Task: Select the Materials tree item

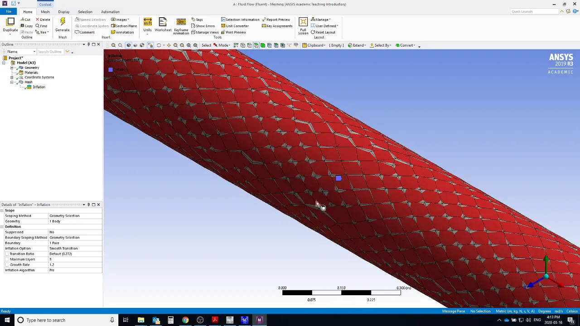Action: click(31, 72)
